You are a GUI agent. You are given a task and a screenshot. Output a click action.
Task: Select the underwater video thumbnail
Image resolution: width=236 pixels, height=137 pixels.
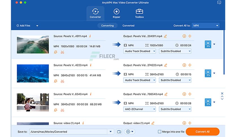point(33,73)
